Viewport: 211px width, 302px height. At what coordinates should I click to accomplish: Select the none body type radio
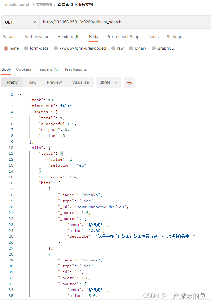tap(6, 48)
